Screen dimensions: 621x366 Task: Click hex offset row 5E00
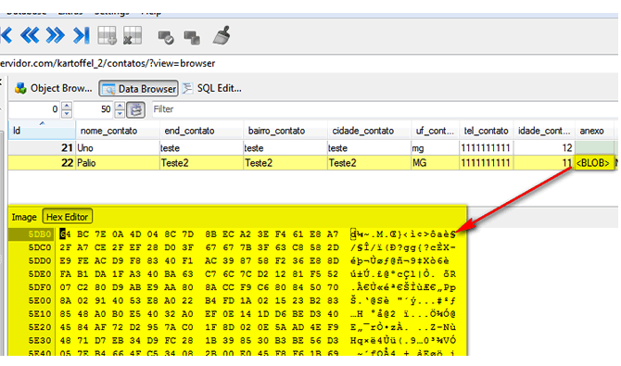40,301
